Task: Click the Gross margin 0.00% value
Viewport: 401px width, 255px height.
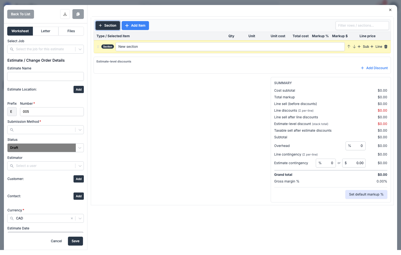Action: [382, 181]
